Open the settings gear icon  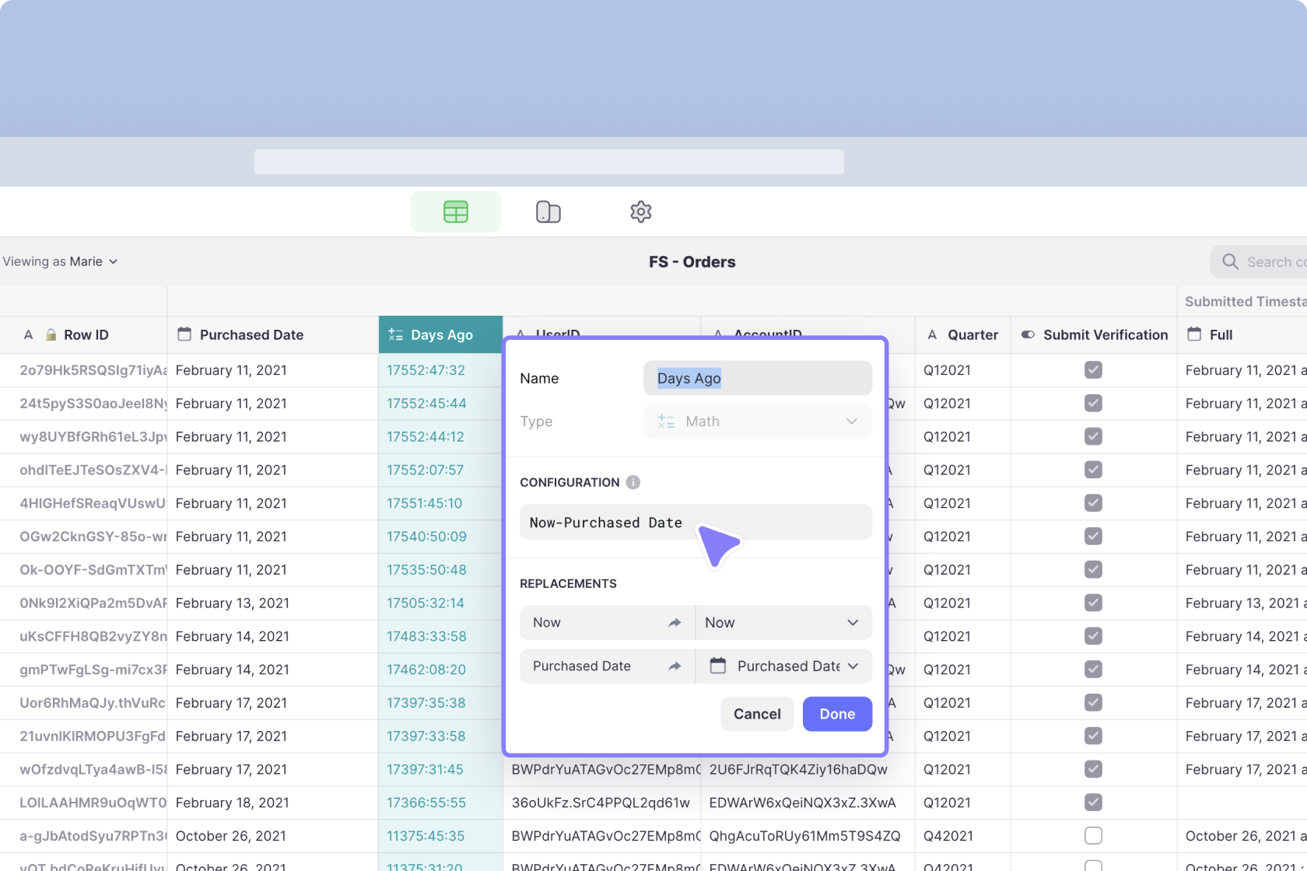pyautogui.click(x=639, y=211)
